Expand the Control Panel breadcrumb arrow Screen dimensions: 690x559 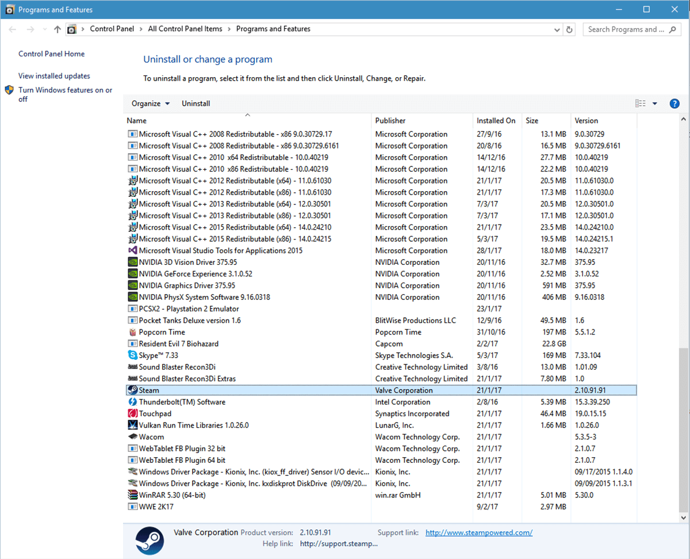tap(141, 29)
